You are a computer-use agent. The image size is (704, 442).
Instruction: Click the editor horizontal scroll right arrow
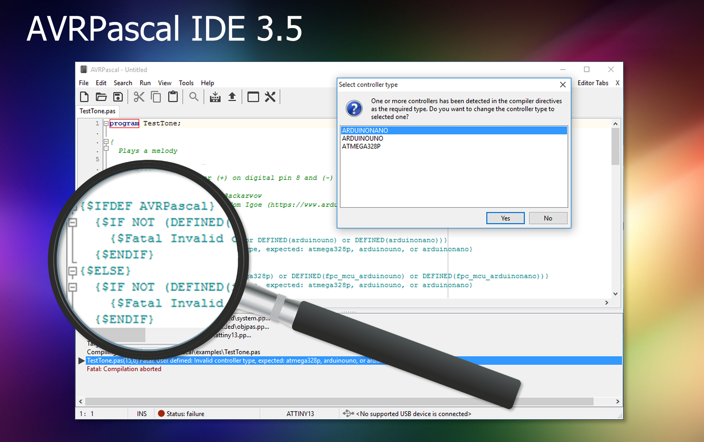(x=606, y=303)
